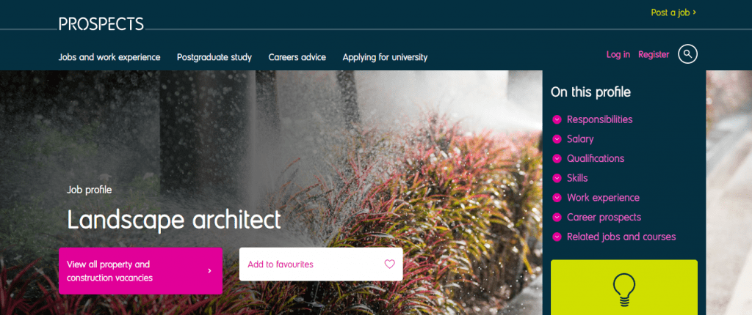
Task: Click the Register link
Action: 654,54
